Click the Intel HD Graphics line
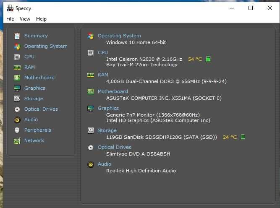 point(158,121)
